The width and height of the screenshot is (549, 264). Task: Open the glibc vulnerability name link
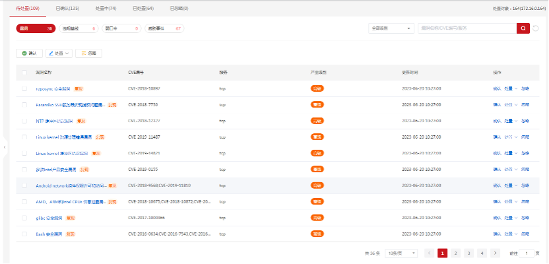click(49, 217)
